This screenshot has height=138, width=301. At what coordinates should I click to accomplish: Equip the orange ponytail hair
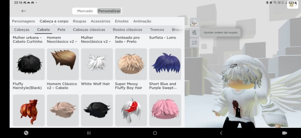[29, 110]
